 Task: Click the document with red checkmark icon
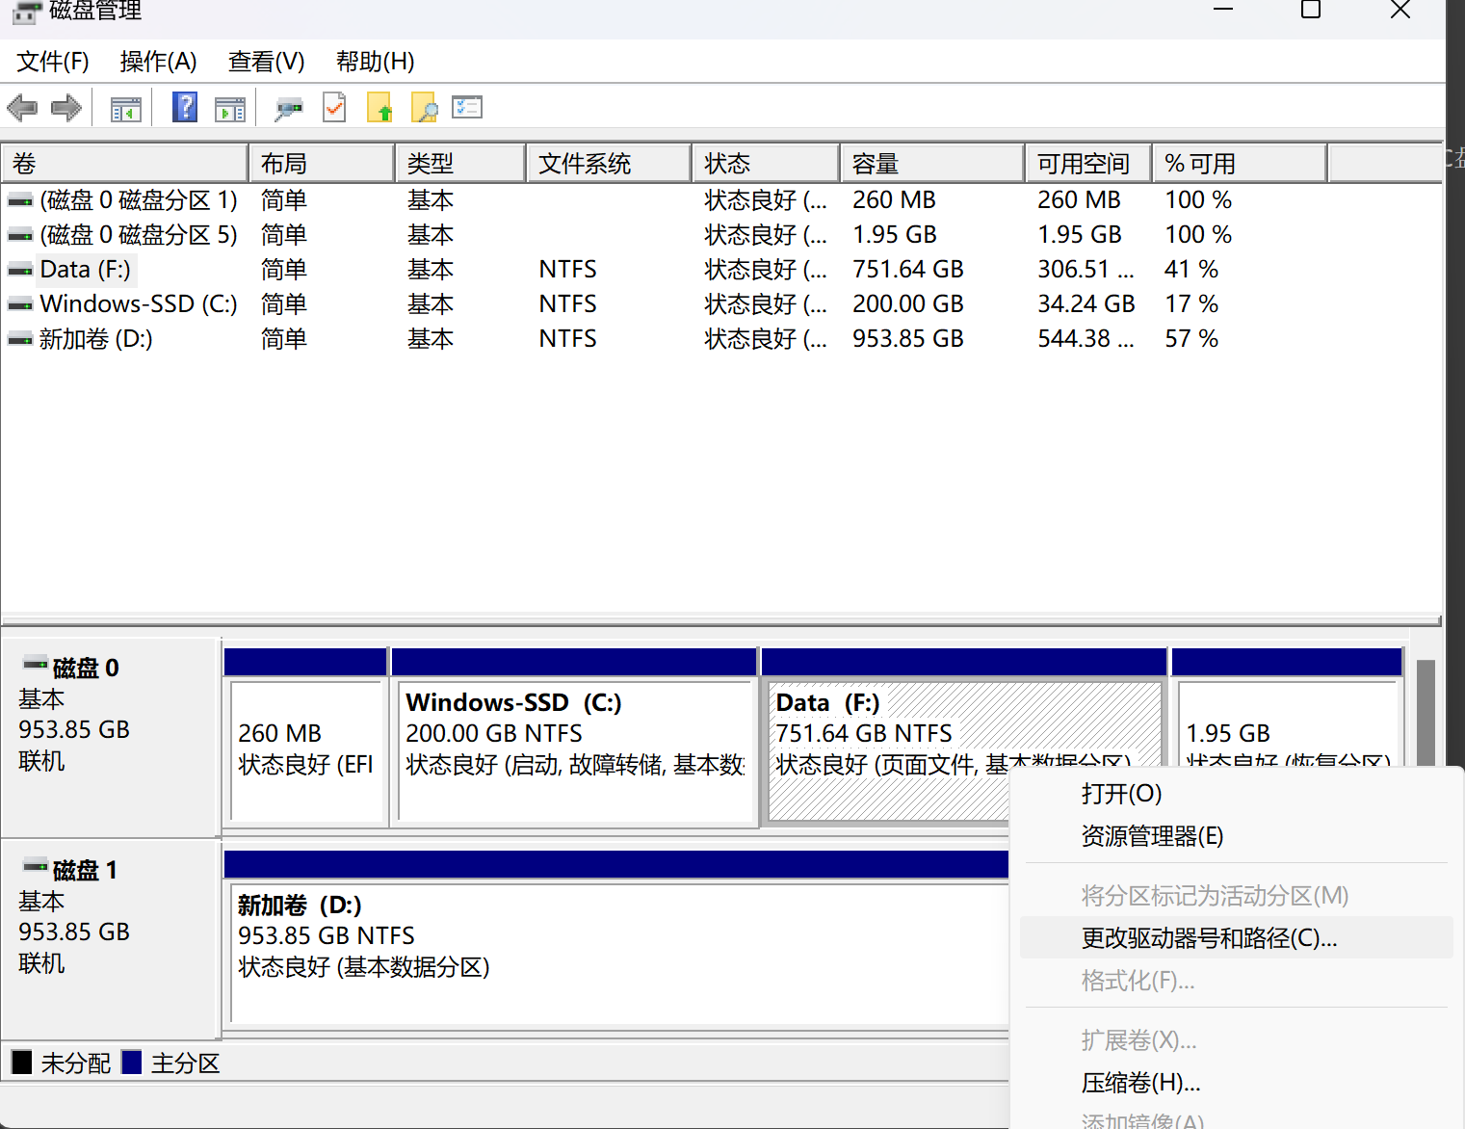(x=334, y=108)
